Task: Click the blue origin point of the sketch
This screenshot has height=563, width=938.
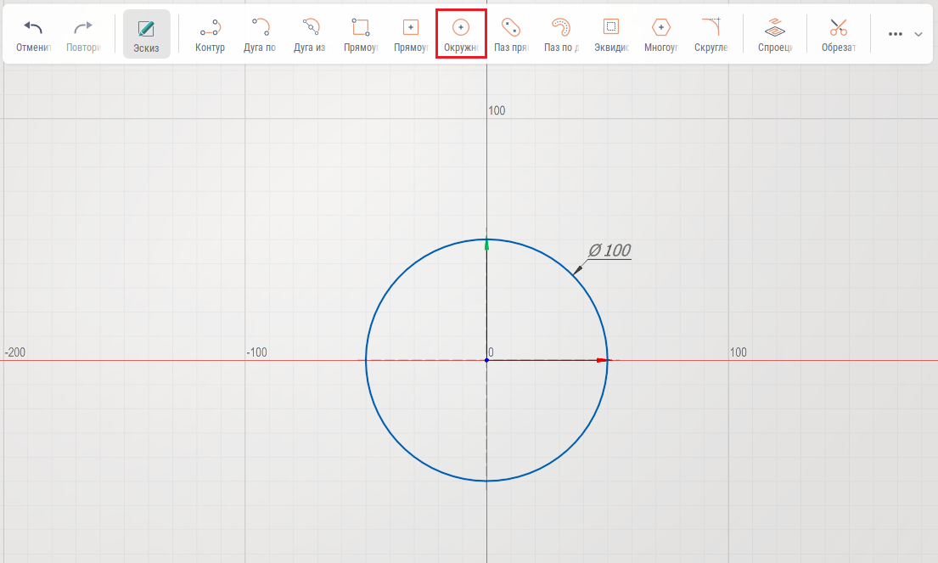Action: coord(486,360)
